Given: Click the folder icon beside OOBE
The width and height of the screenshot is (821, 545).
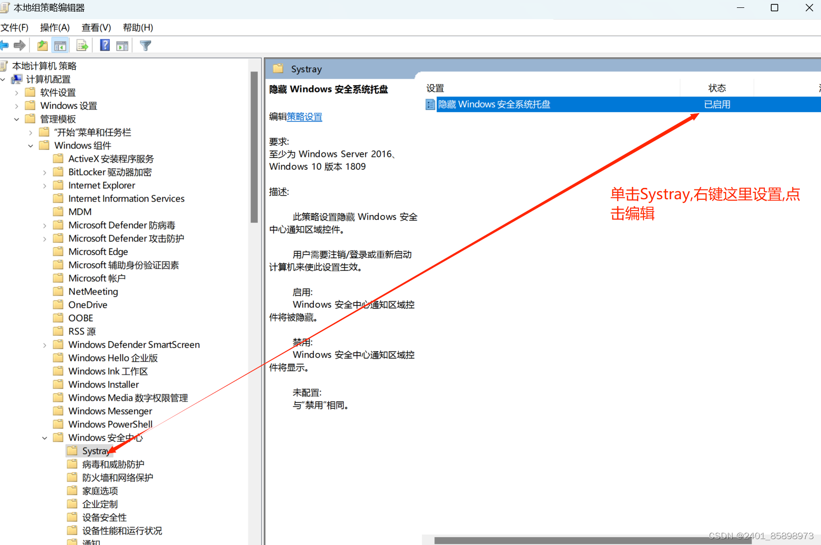Looking at the screenshot, I should click(59, 318).
